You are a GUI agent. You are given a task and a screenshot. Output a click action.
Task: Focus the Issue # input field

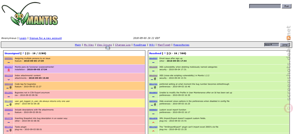[271, 45]
